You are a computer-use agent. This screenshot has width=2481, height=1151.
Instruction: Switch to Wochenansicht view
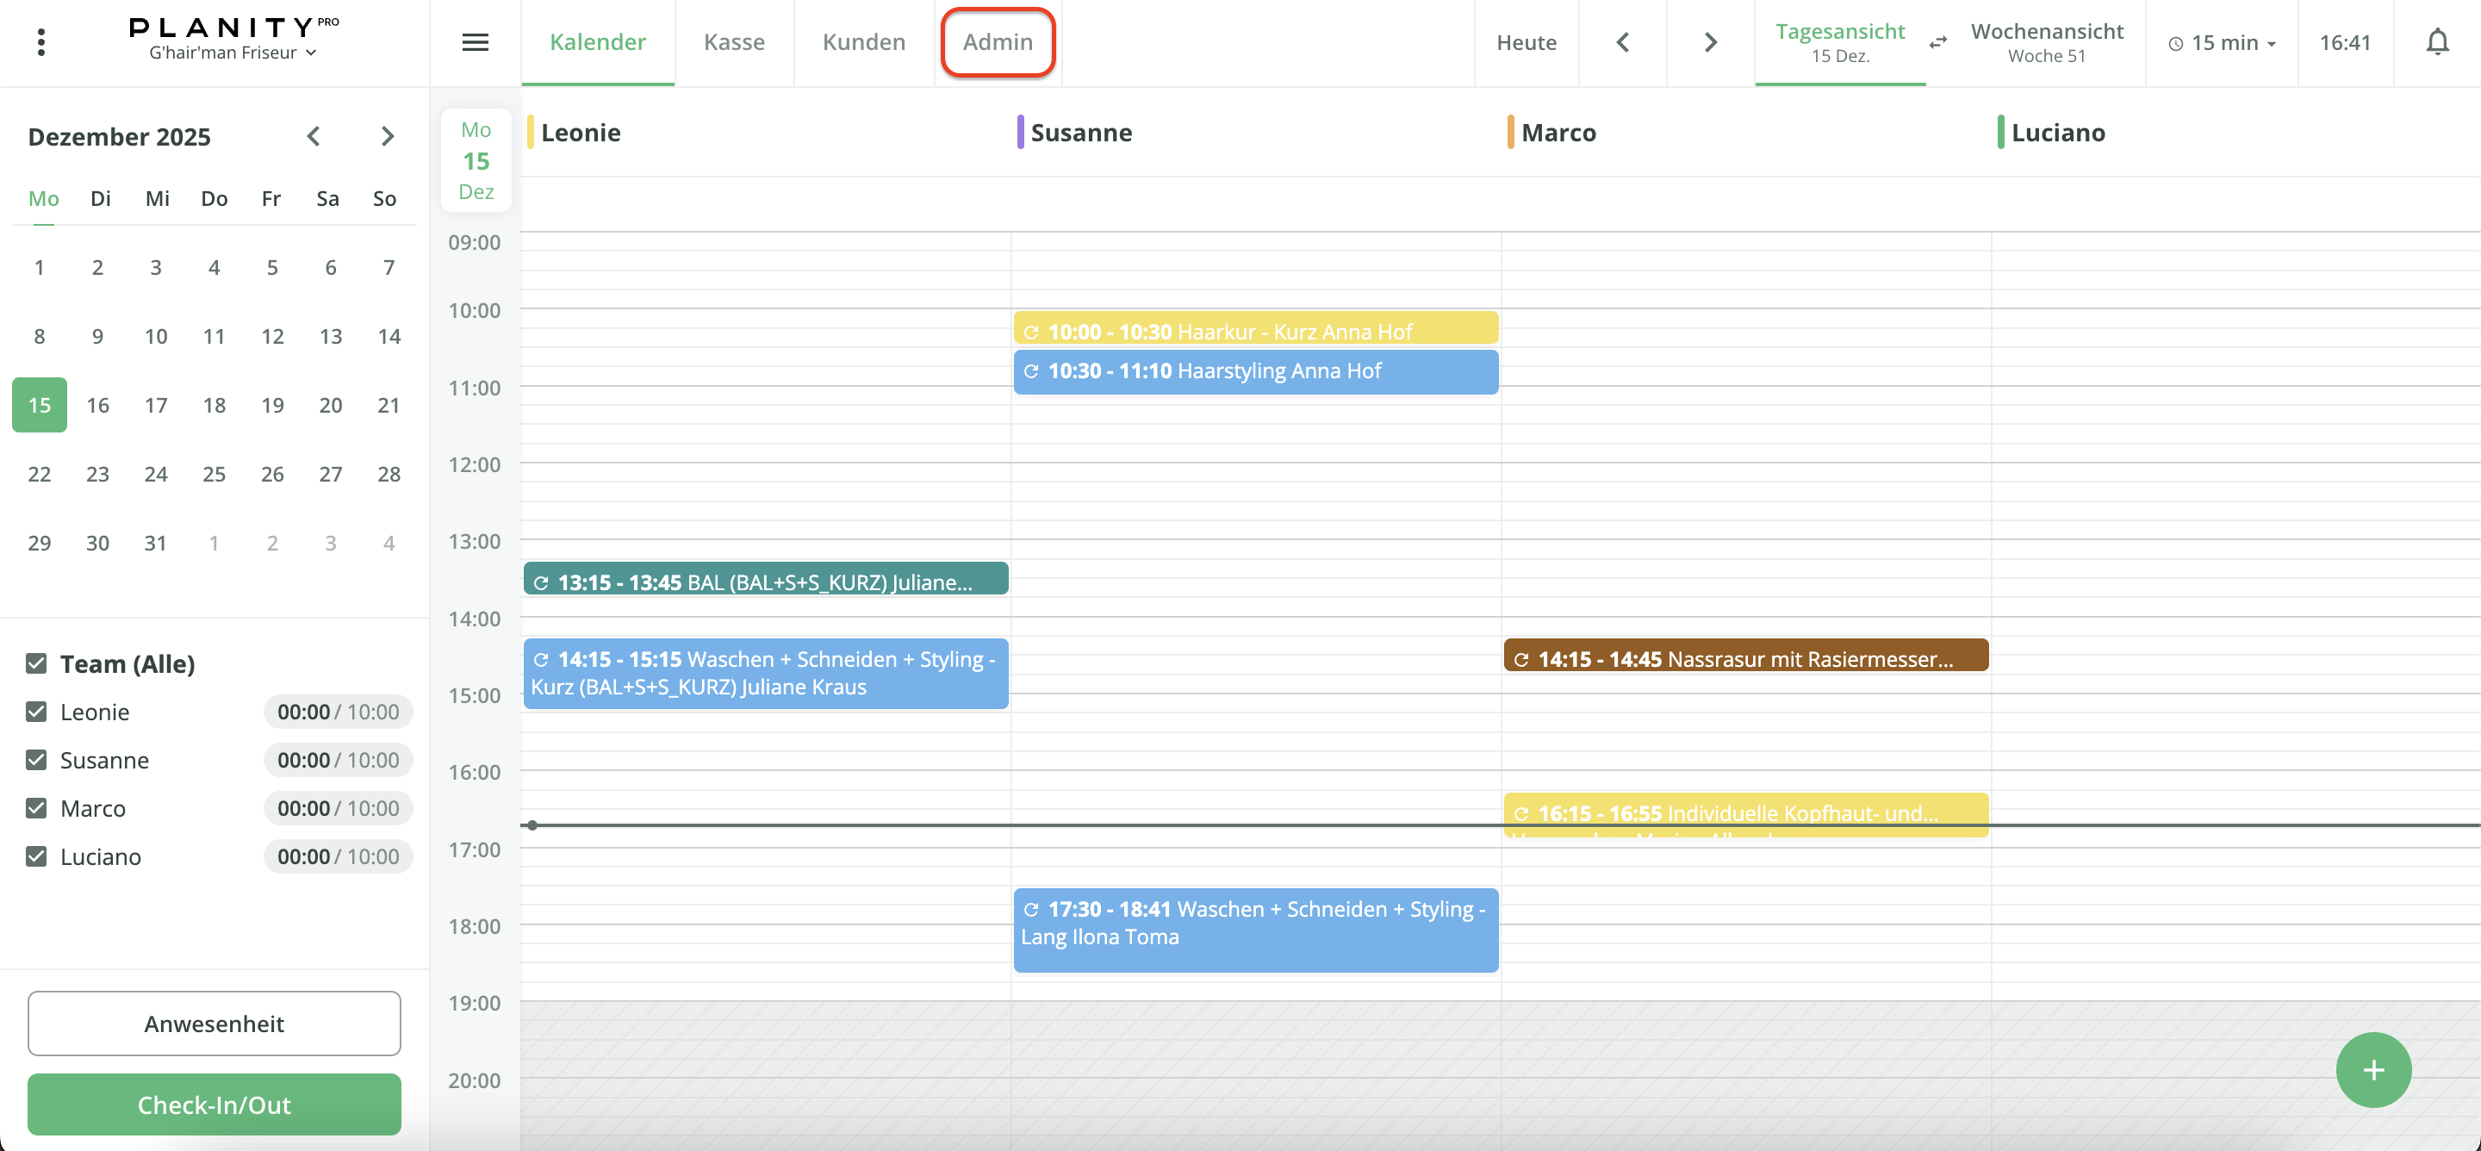2046,42
